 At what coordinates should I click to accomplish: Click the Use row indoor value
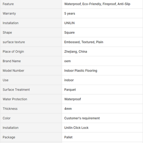coord(69,80)
